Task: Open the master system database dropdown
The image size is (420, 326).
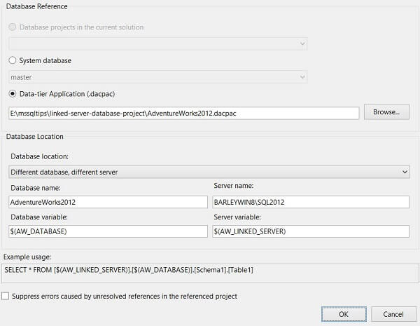Action: (158, 76)
